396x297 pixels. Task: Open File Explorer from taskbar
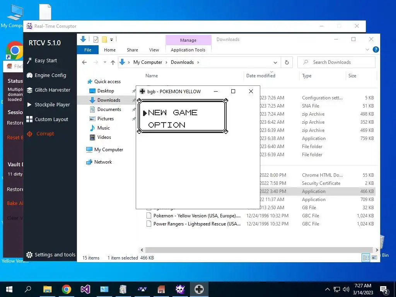point(47,289)
